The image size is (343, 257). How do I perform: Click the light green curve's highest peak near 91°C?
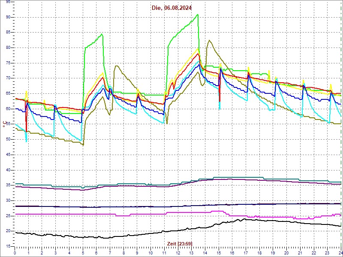tap(198, 15)
